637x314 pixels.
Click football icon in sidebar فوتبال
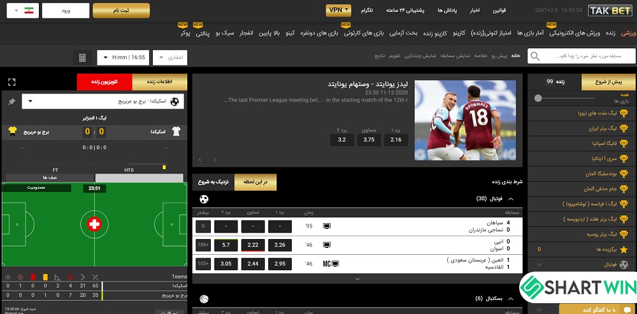pyautogui.click(x=624, y=264)
